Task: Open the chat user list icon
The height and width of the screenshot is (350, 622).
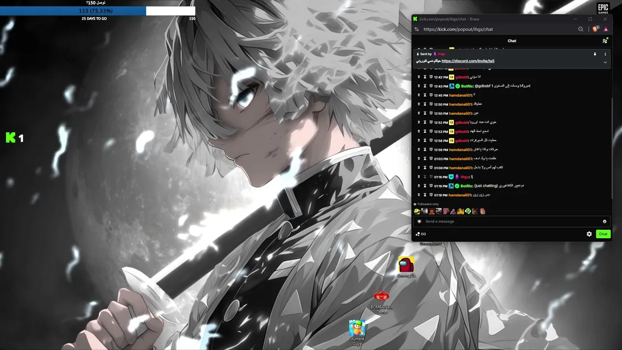Action: point(605,41)
